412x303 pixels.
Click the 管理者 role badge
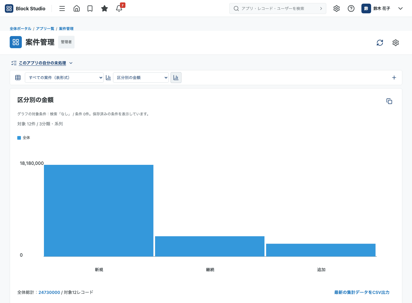tap(66, 42)
